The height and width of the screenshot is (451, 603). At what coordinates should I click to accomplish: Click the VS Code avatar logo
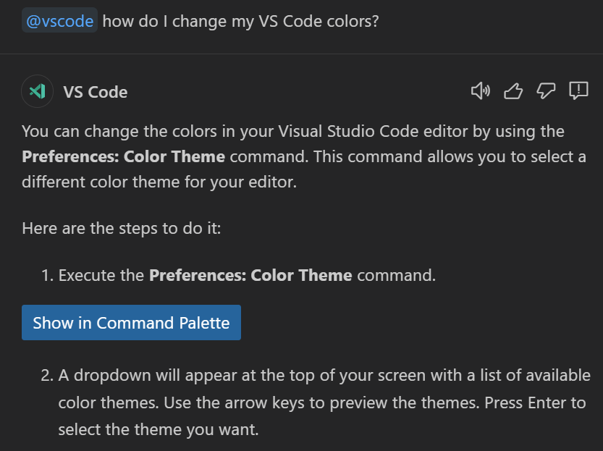click(37, 91)
